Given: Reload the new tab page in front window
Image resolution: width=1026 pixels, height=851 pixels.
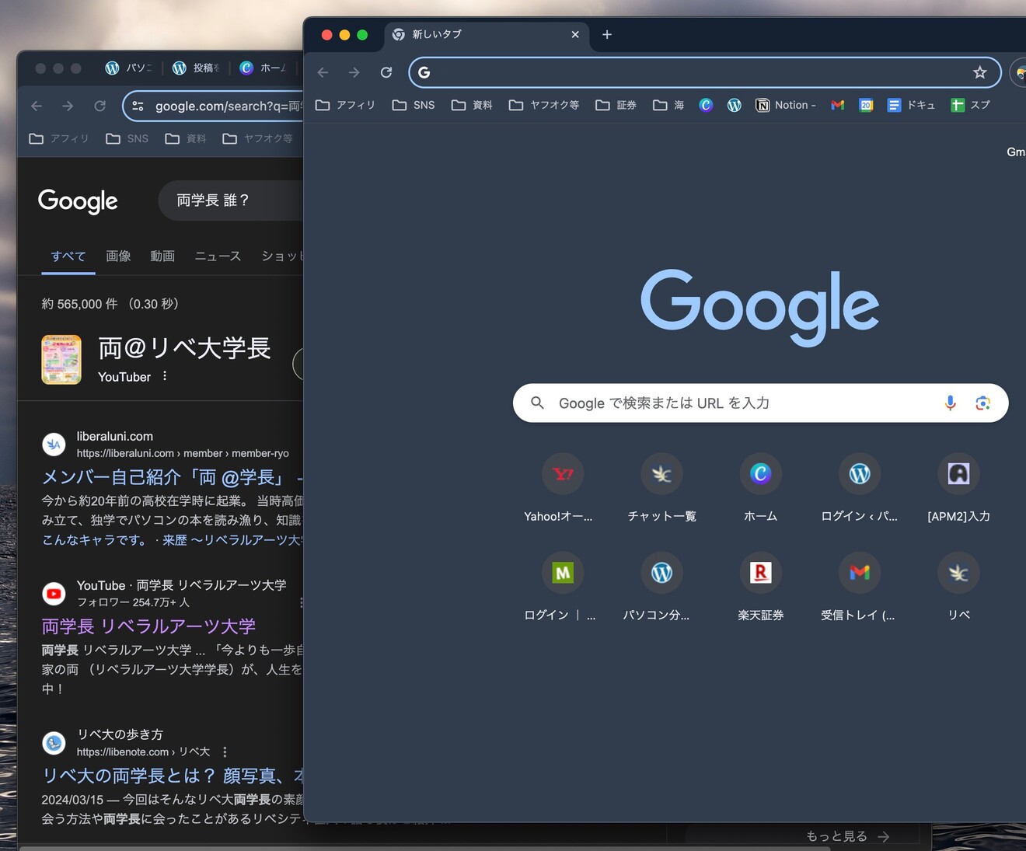Looking at the screenshot, I should tap(386, 72).
